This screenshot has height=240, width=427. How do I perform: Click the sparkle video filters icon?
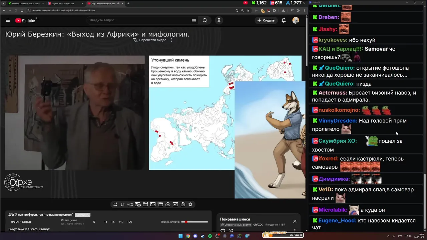click(x=175, y=204)
